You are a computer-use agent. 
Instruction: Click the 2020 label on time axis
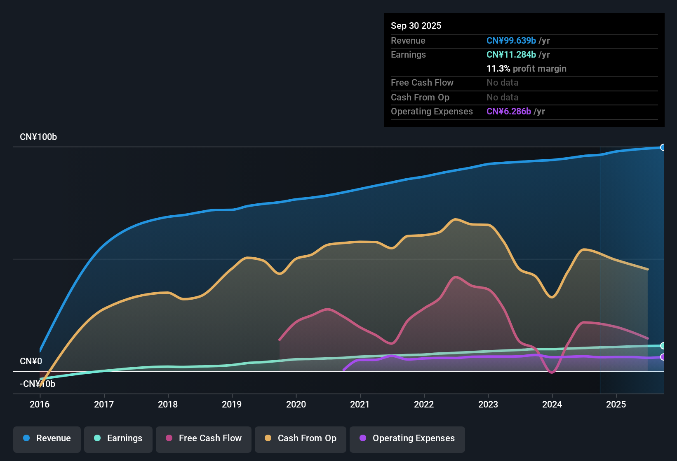296,404
